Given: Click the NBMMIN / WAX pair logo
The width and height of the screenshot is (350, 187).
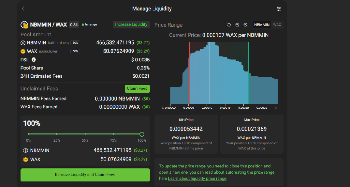Looking at the screenshot, I should 24,24.
